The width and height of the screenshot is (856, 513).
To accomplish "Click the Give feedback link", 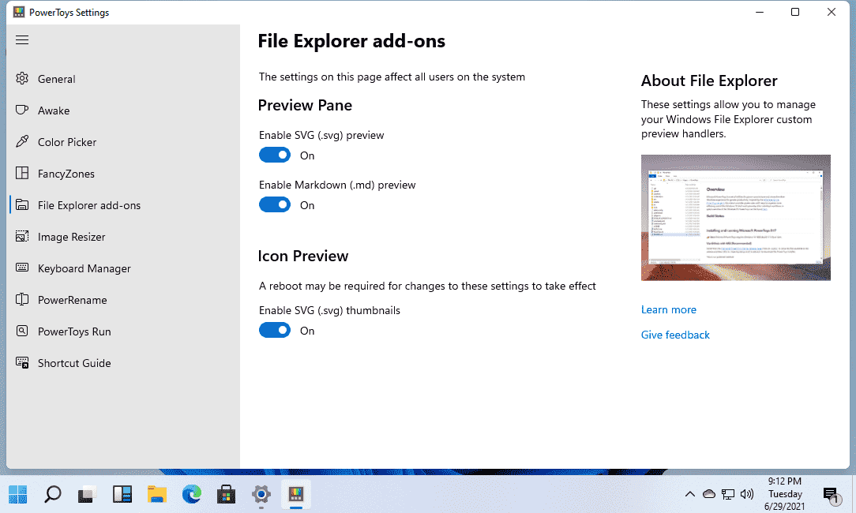I will pos(674,335).
